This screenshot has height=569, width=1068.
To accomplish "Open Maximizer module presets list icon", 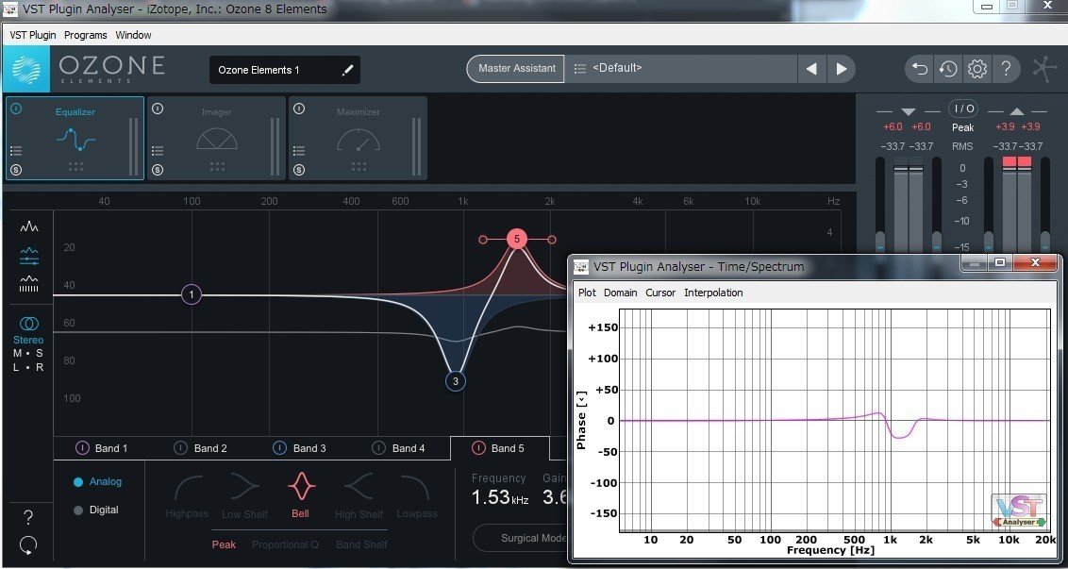I will tap(299, 151).
